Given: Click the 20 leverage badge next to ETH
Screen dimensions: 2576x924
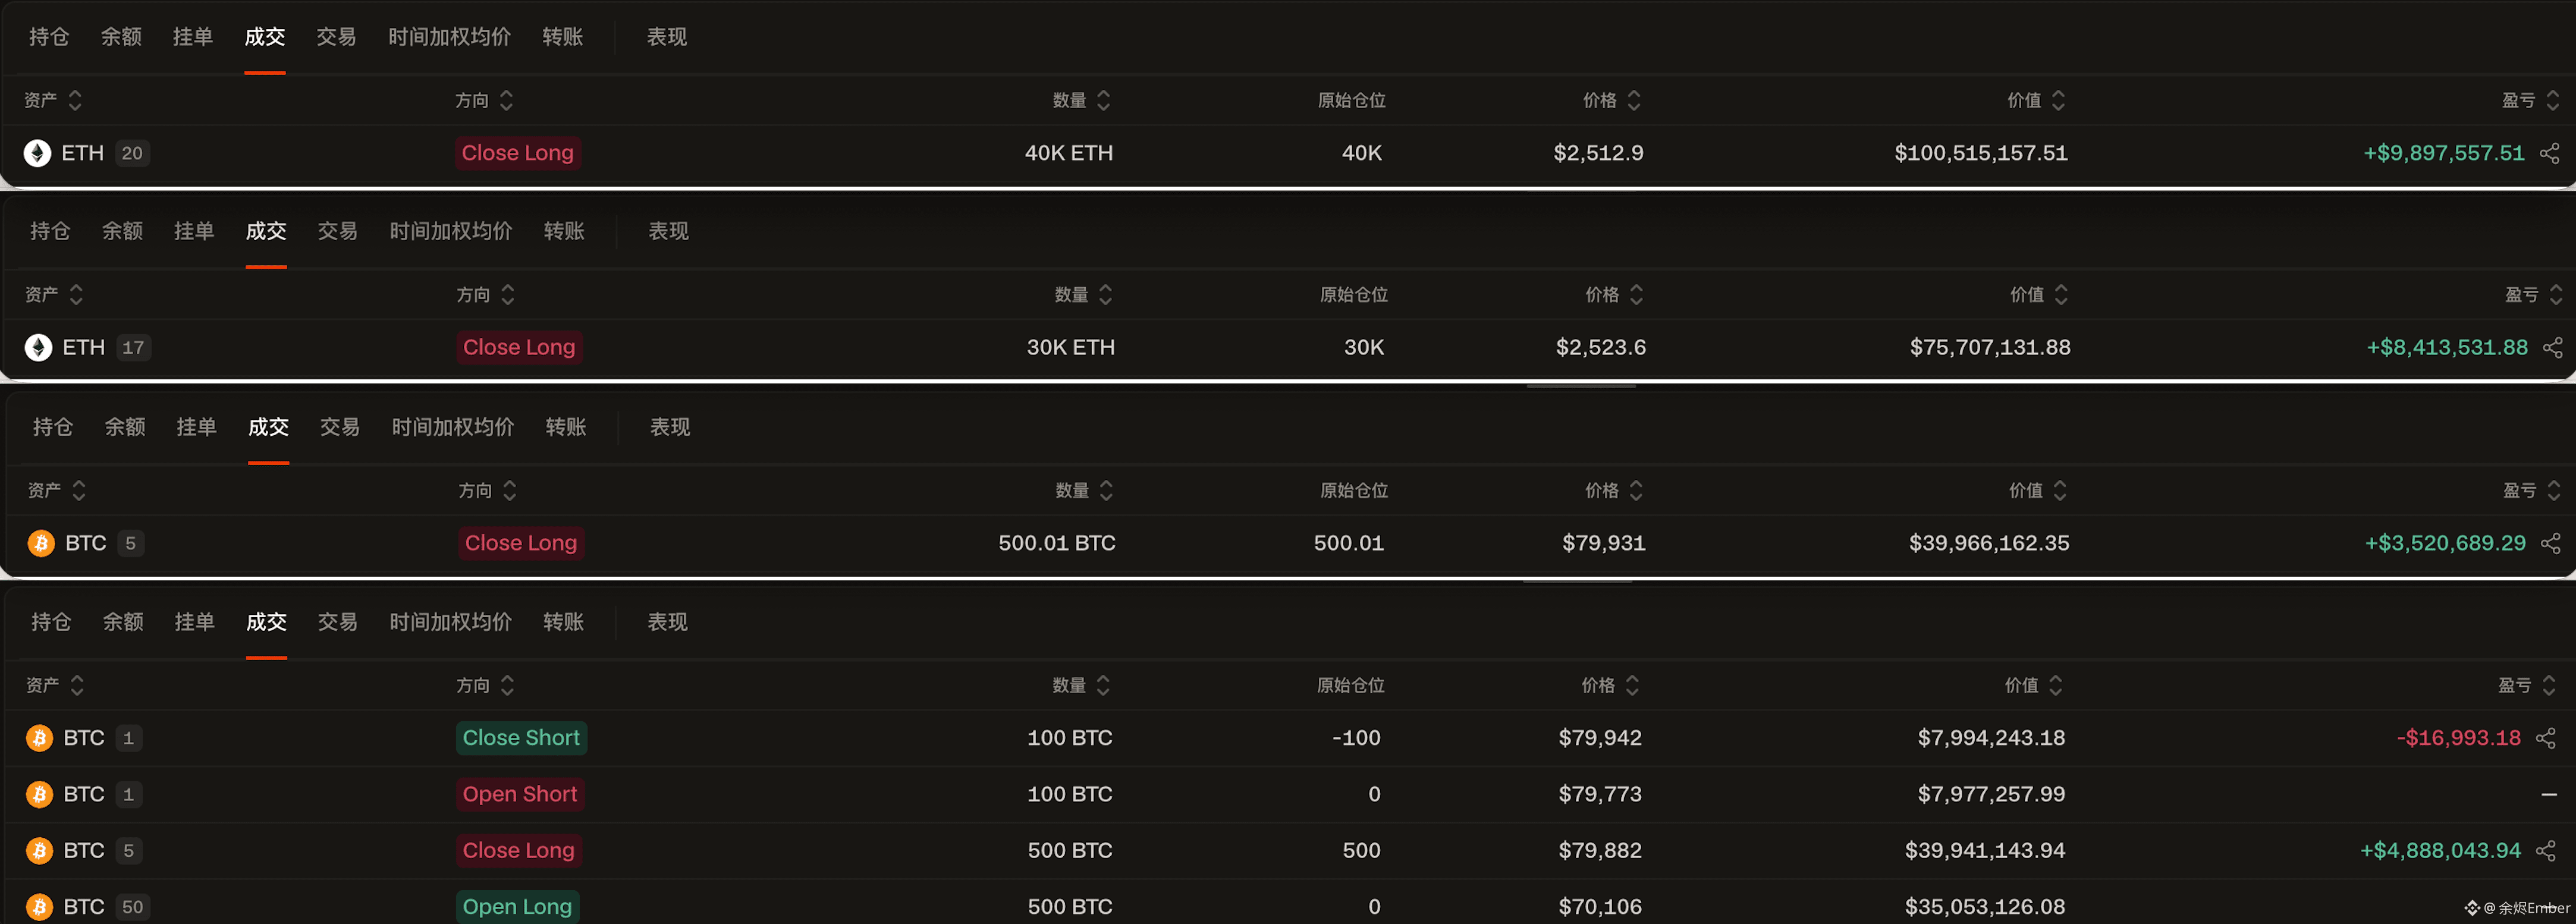Looking at the screenshot, I should click(132, 153).
